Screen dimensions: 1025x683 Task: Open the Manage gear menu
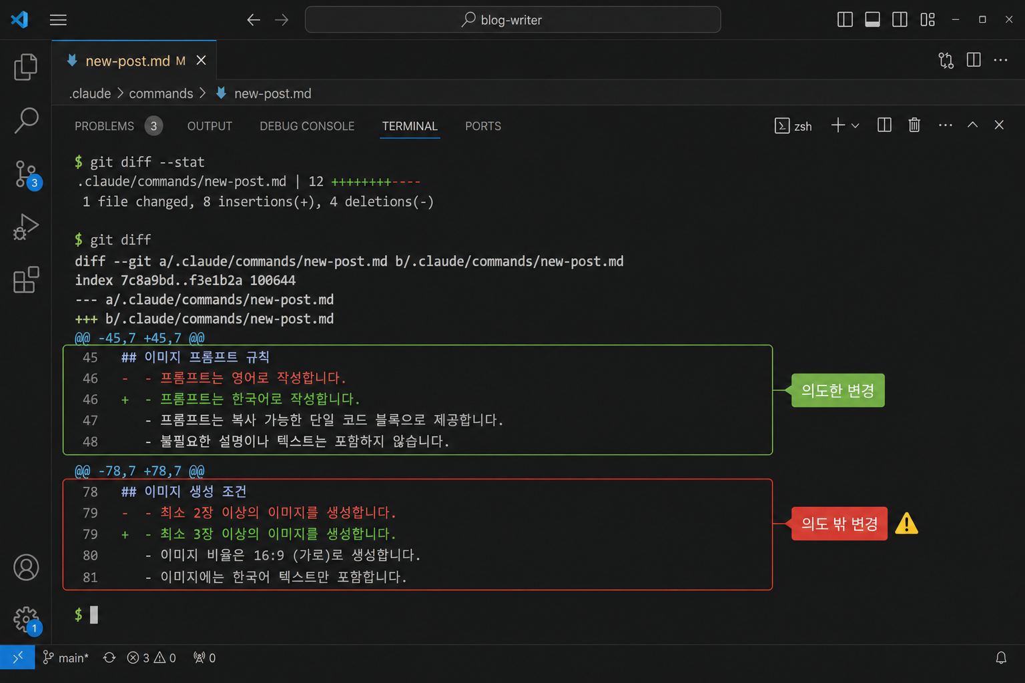point(27,620)
